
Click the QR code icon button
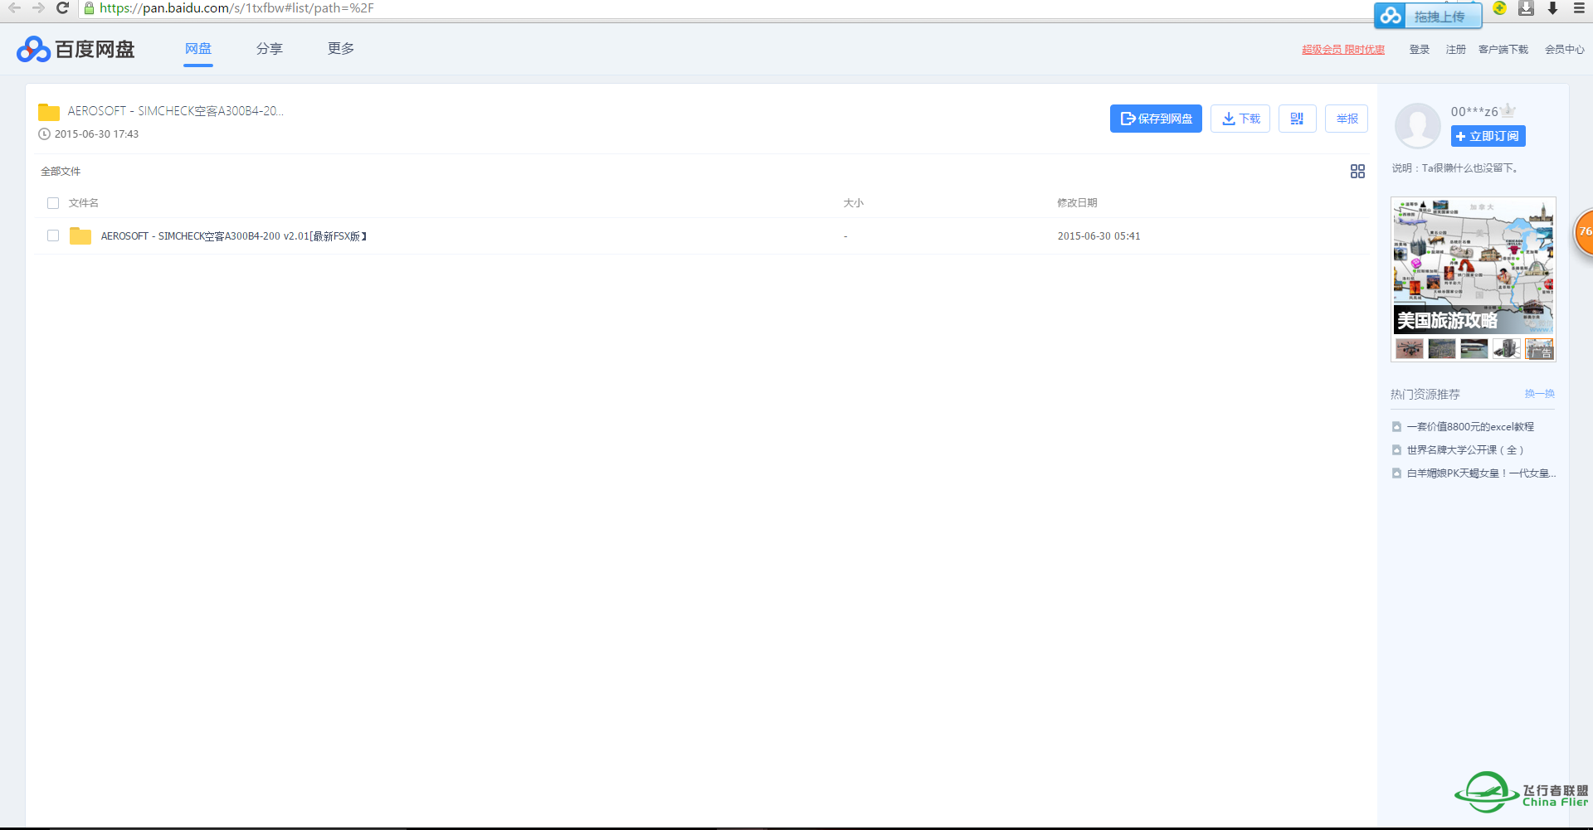click(x=1297, y=119)
